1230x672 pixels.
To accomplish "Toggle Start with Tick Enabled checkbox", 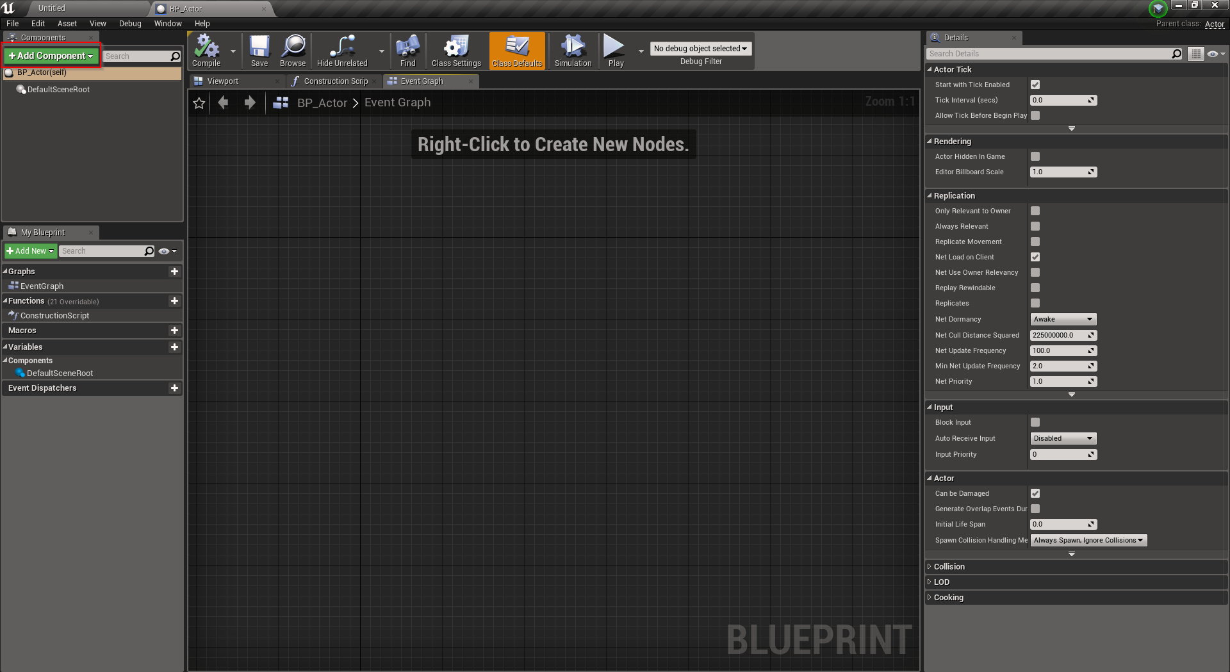I will (x=1035, y=85).
